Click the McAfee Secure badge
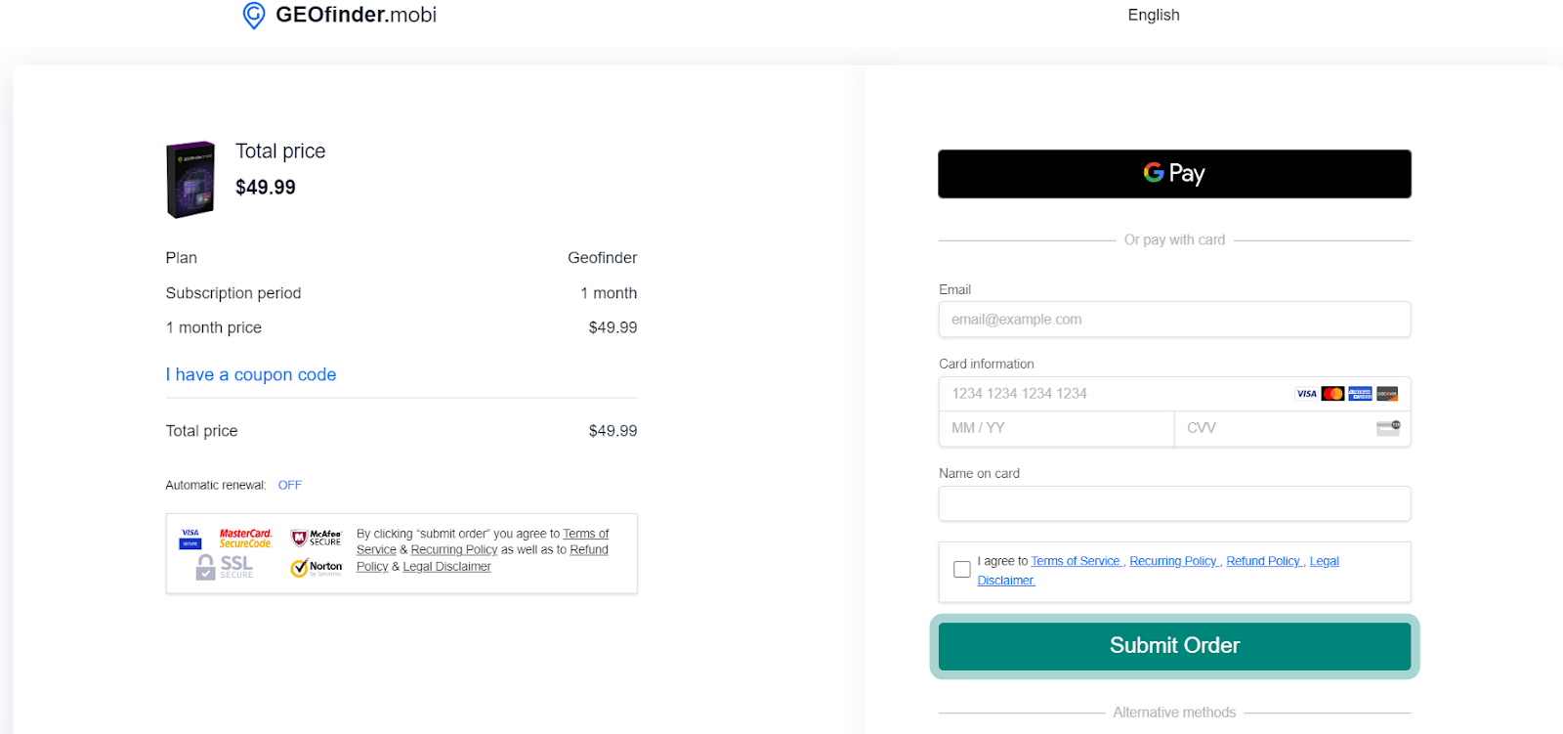This screenshot has height=734, width=1563. click(x=317, y=538)
